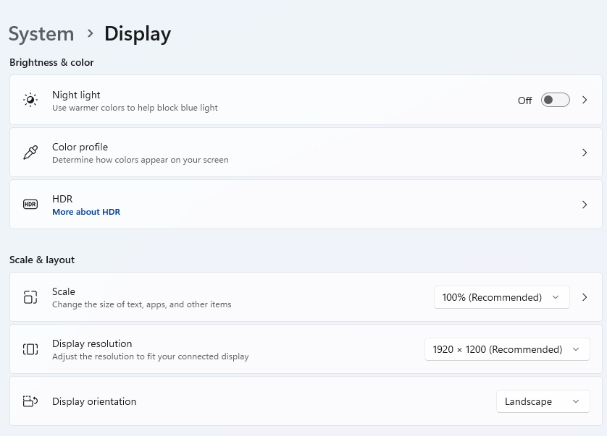The height and width of the screenshot is (436, 607).
Task: Click the Night light sun icon
Action: pyautogui.click(x=30, y=100)
